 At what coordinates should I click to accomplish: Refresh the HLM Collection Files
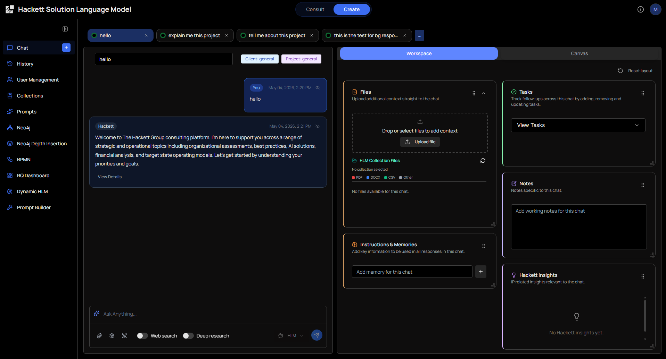tap(483, 161)
